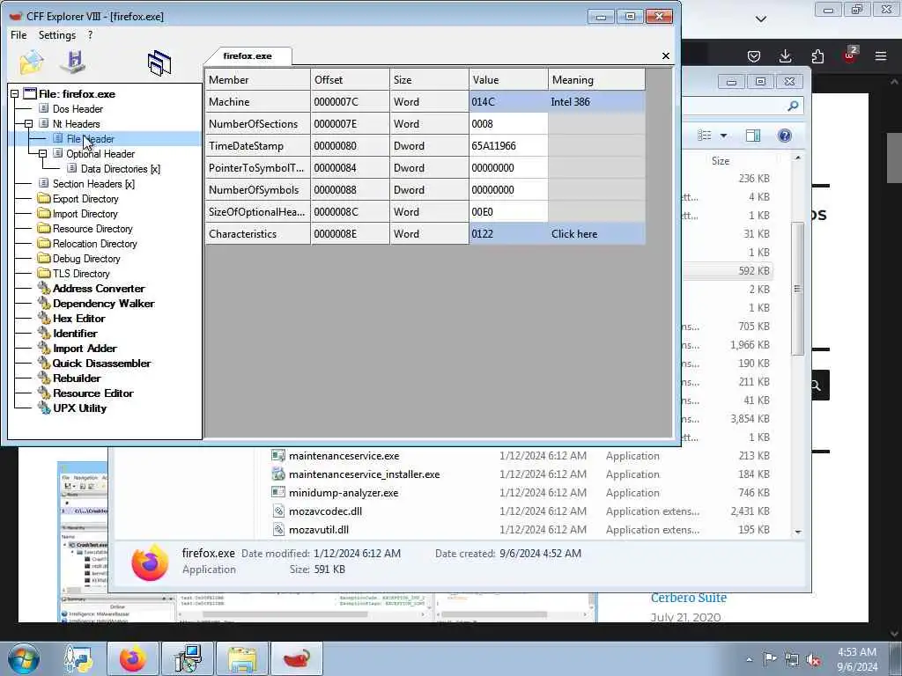Open the Explorer view options dropdown arrow

pyautogui.click(x=724, y=136)
